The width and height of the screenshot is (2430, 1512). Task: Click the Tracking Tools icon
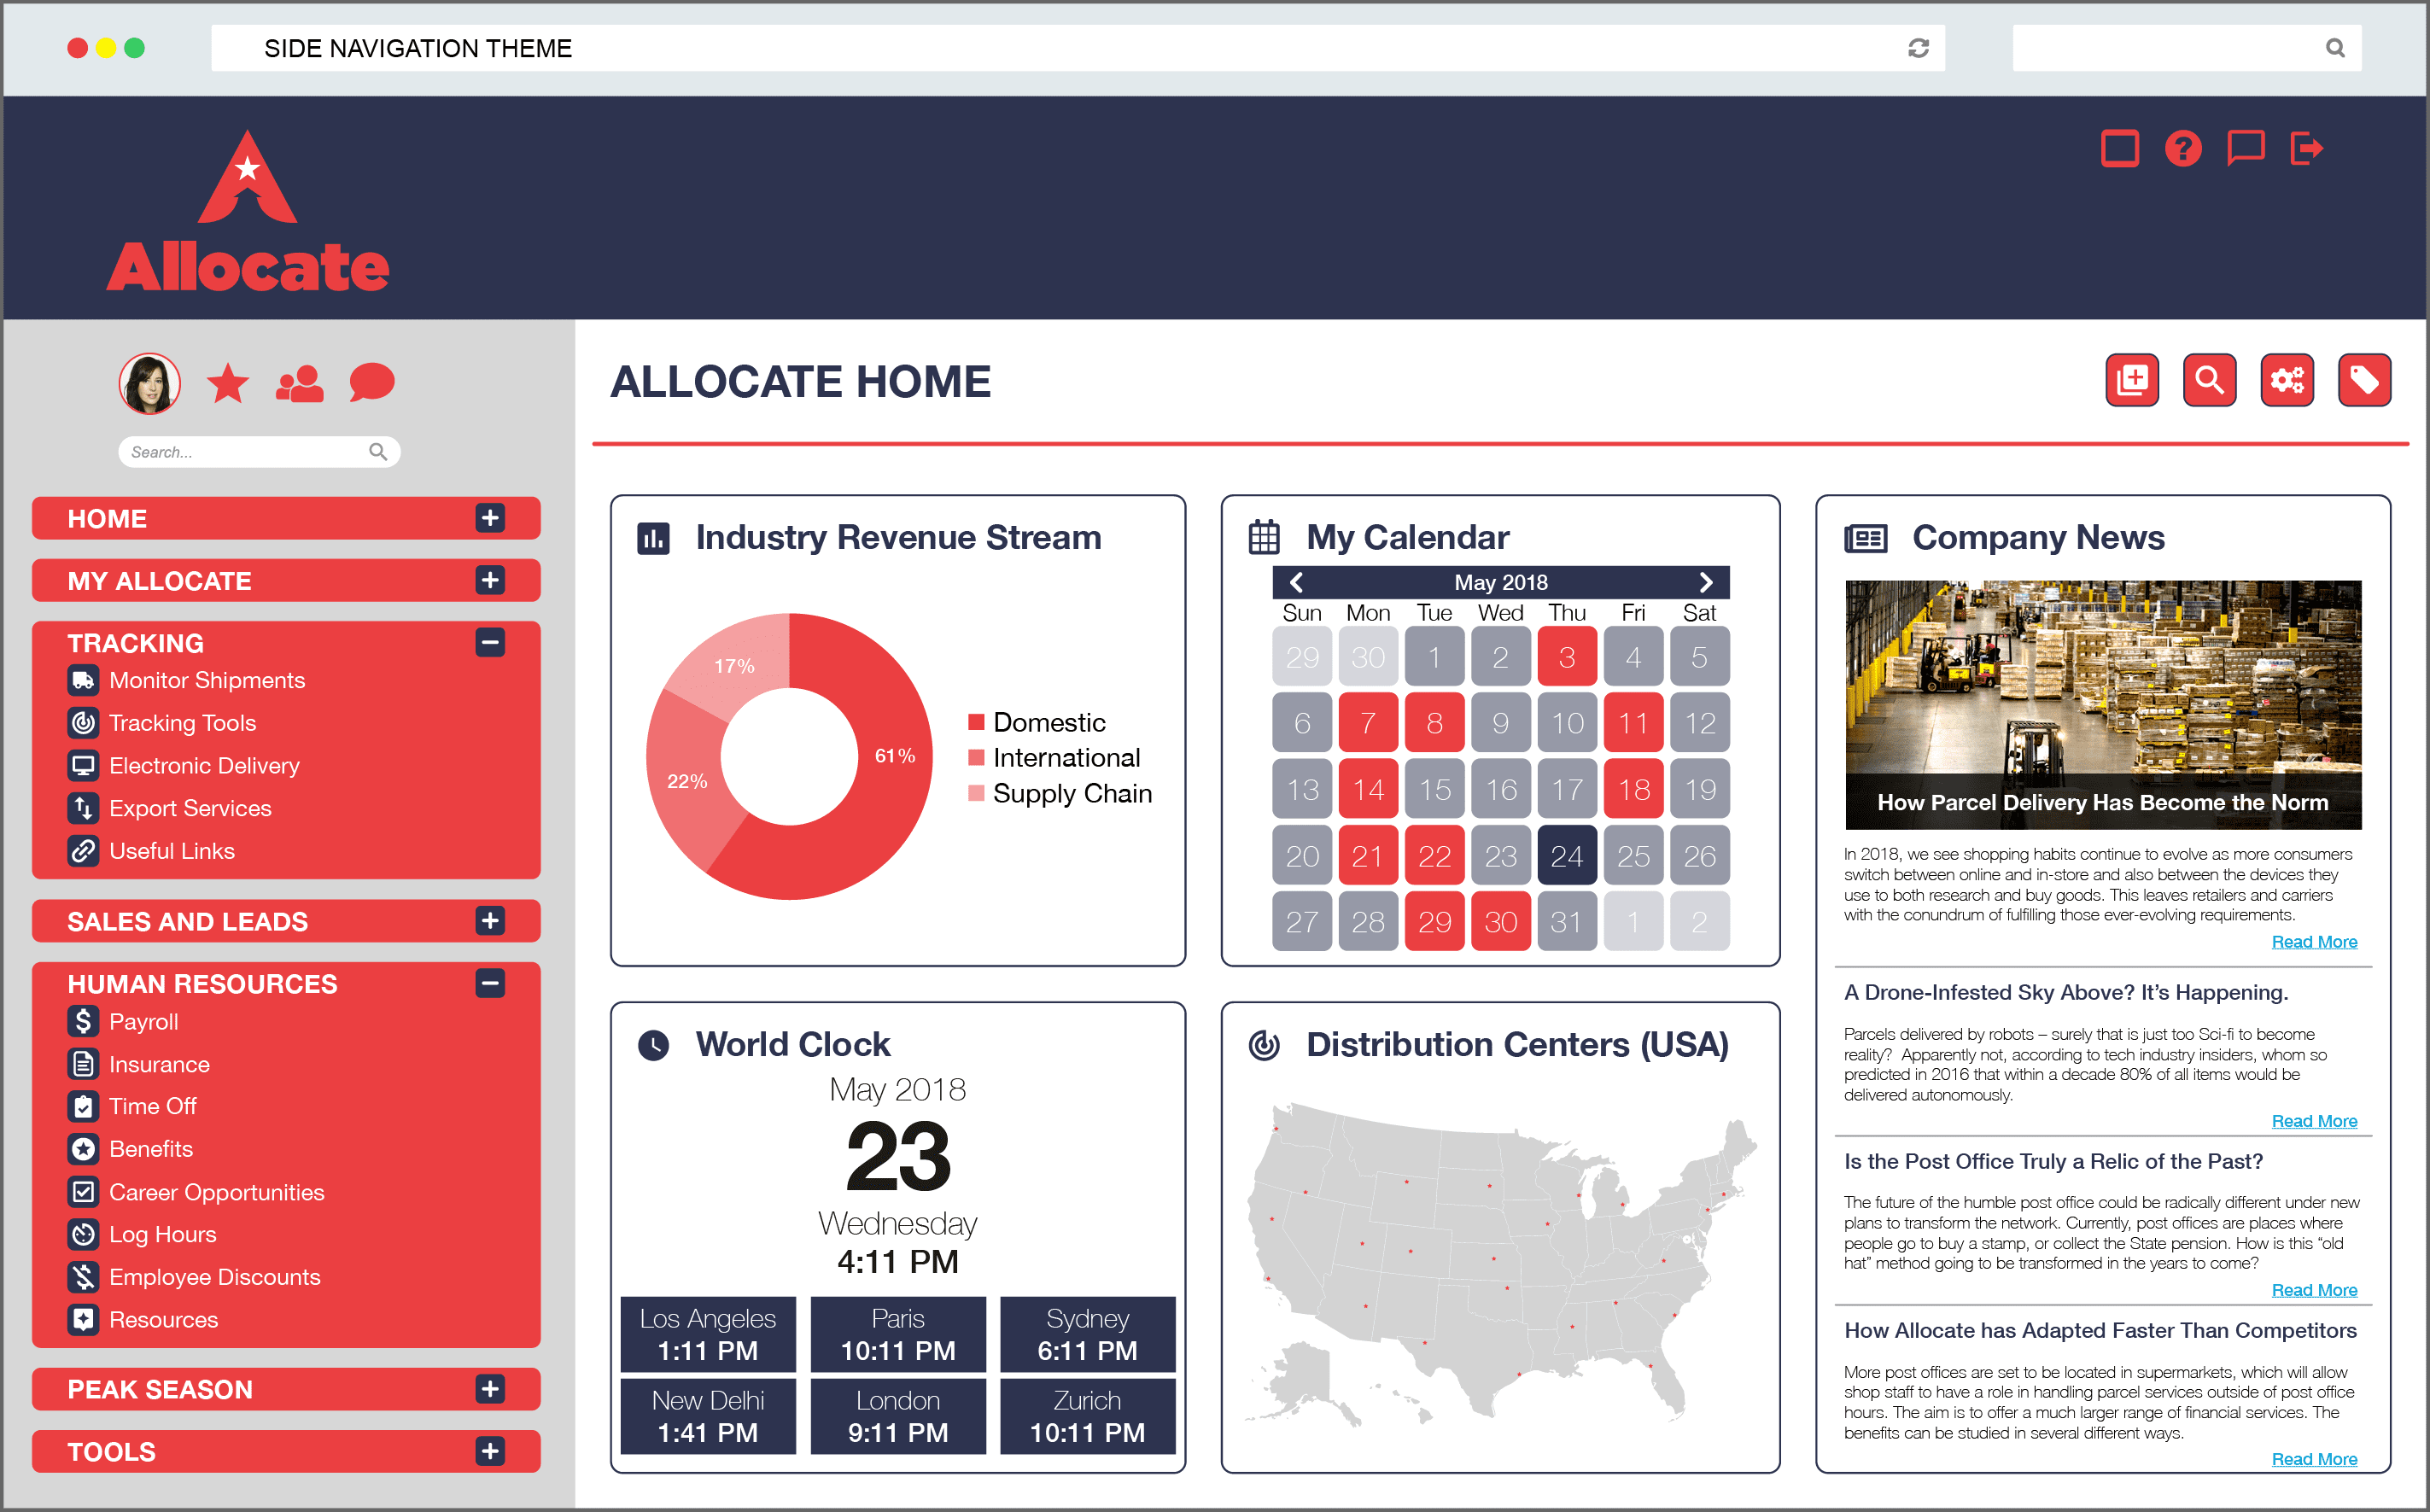click(x=84, y=723)
